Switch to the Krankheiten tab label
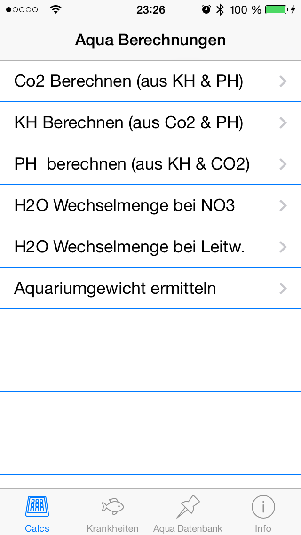The width and height of the screenshot is (301, 535). coord(112,528)
